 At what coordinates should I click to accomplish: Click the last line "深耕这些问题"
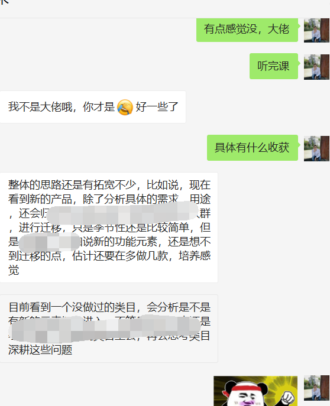40,350
